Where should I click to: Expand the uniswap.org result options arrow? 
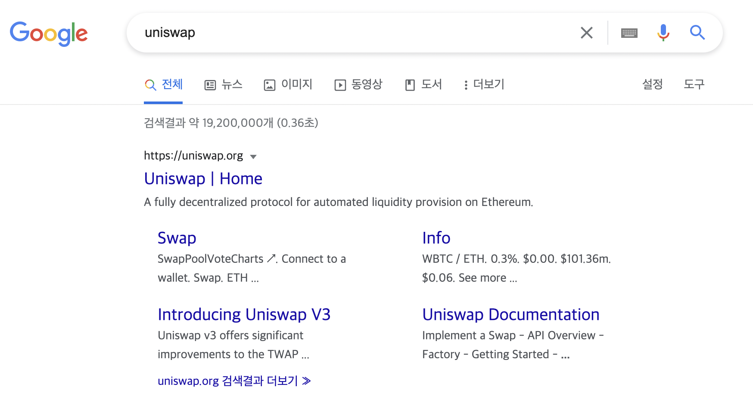click(254, 157)
